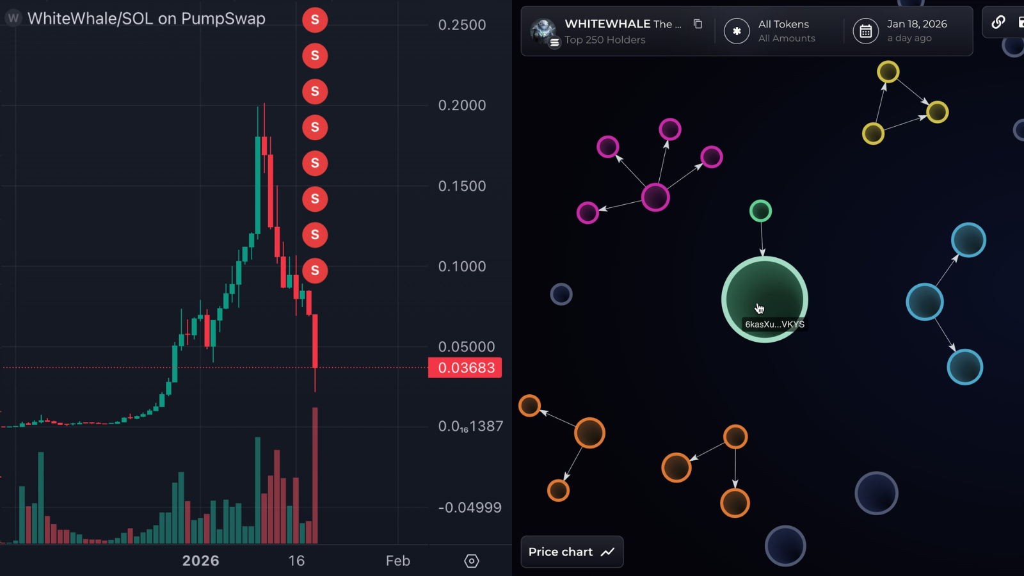Click the WhiteWhale/SOL on PumpSwap title
Viewport: 1024px width, 576px height.
[x=147, y=19]
